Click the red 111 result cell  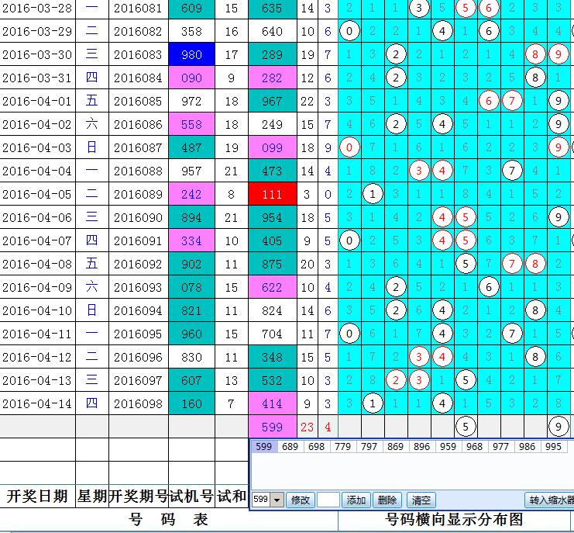(x=273, y=194)
